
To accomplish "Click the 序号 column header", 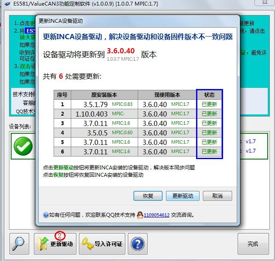I will point(62,95).
